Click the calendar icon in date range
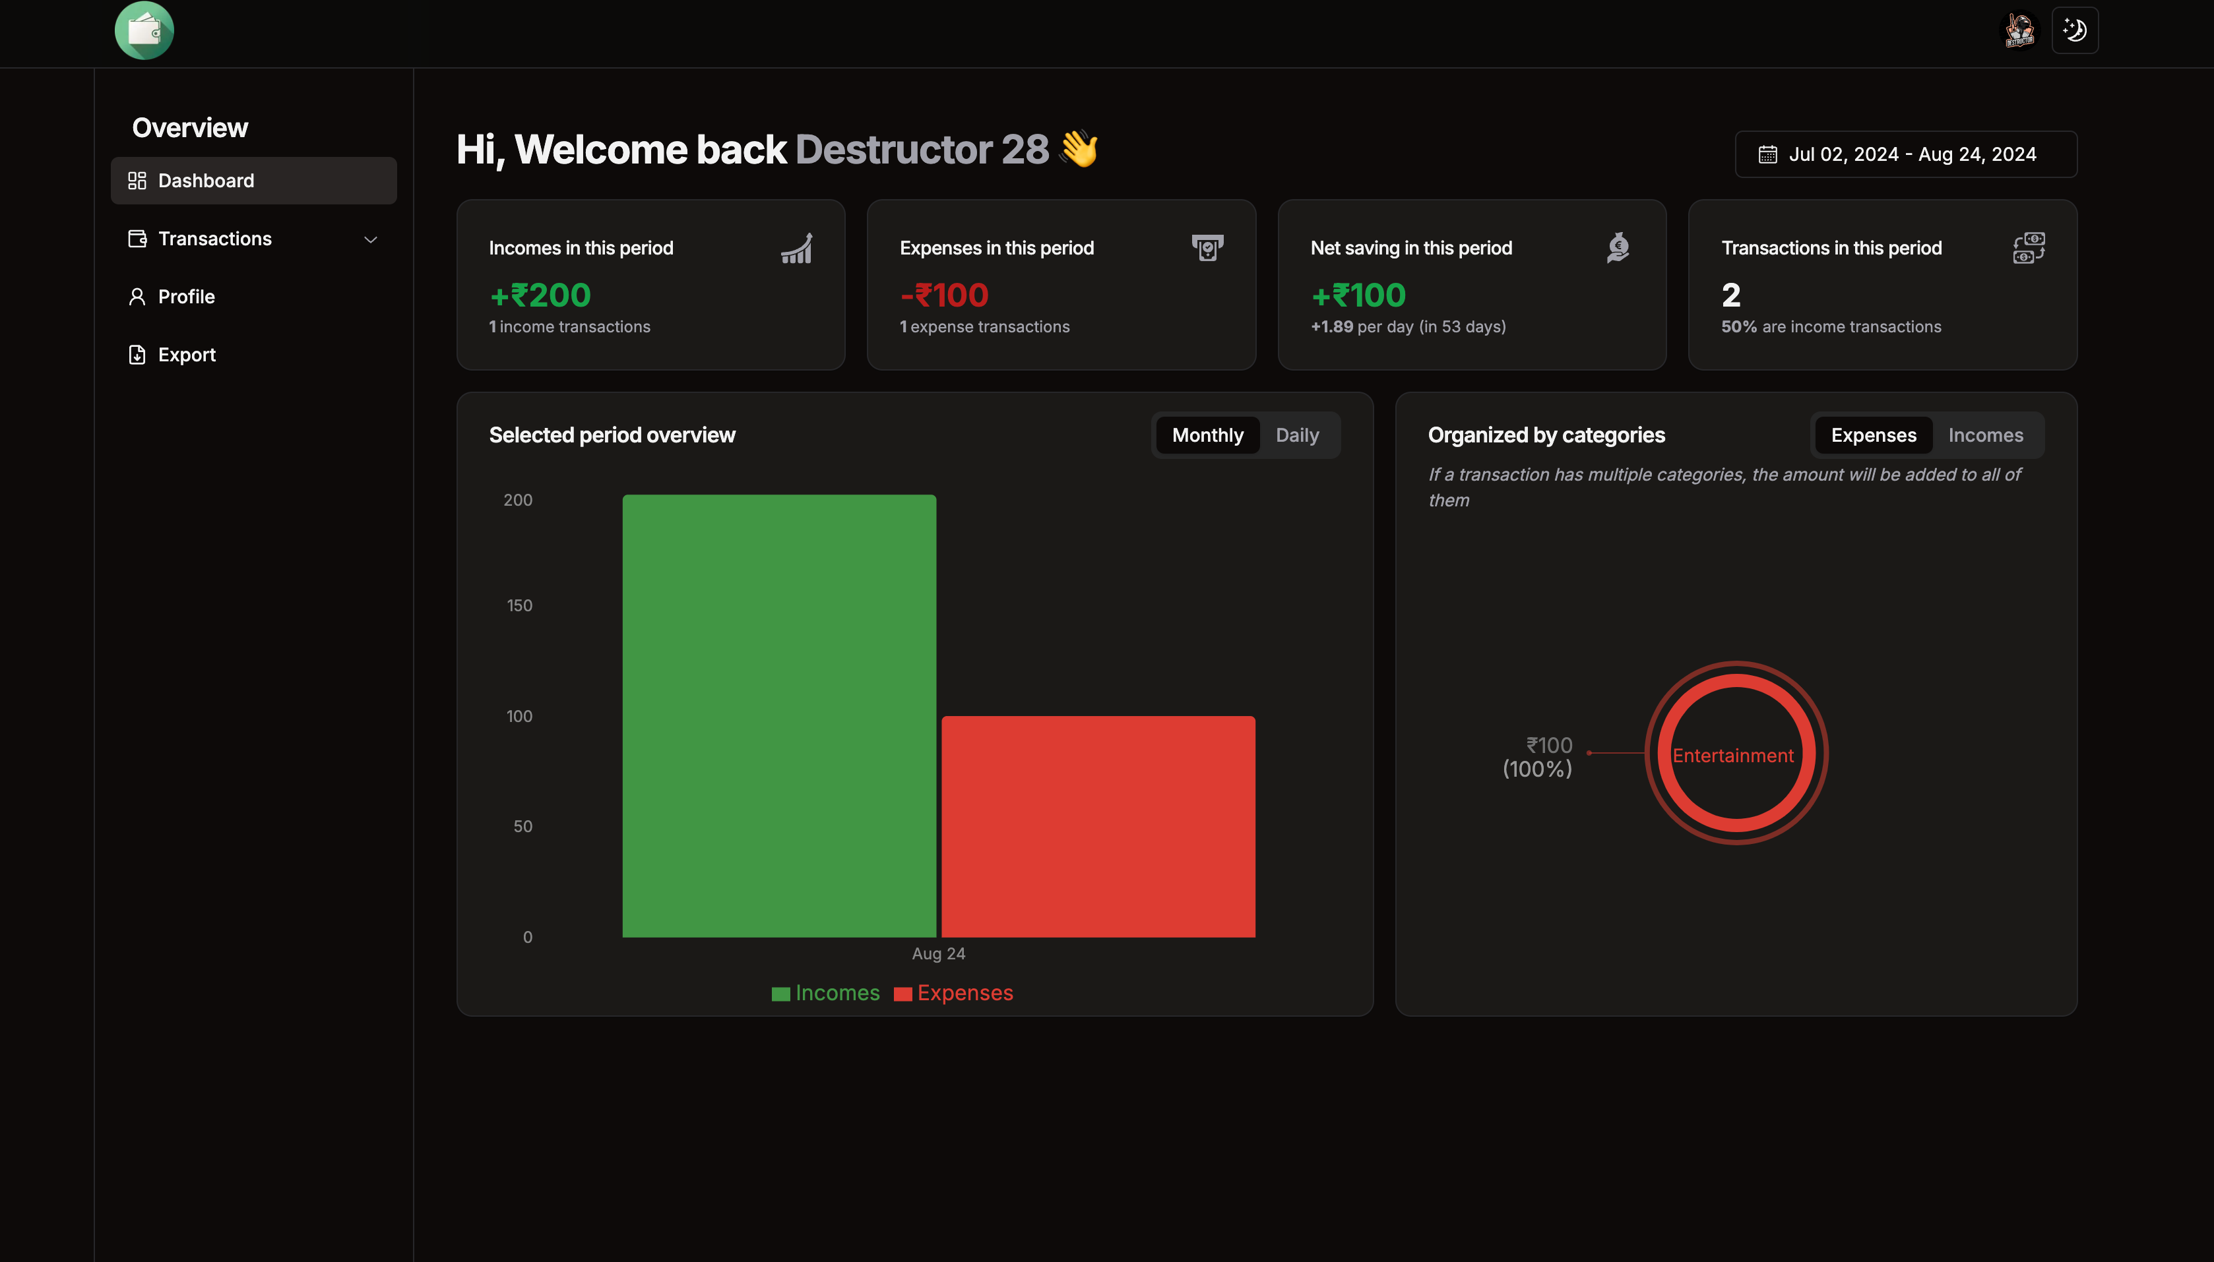 1767,155
